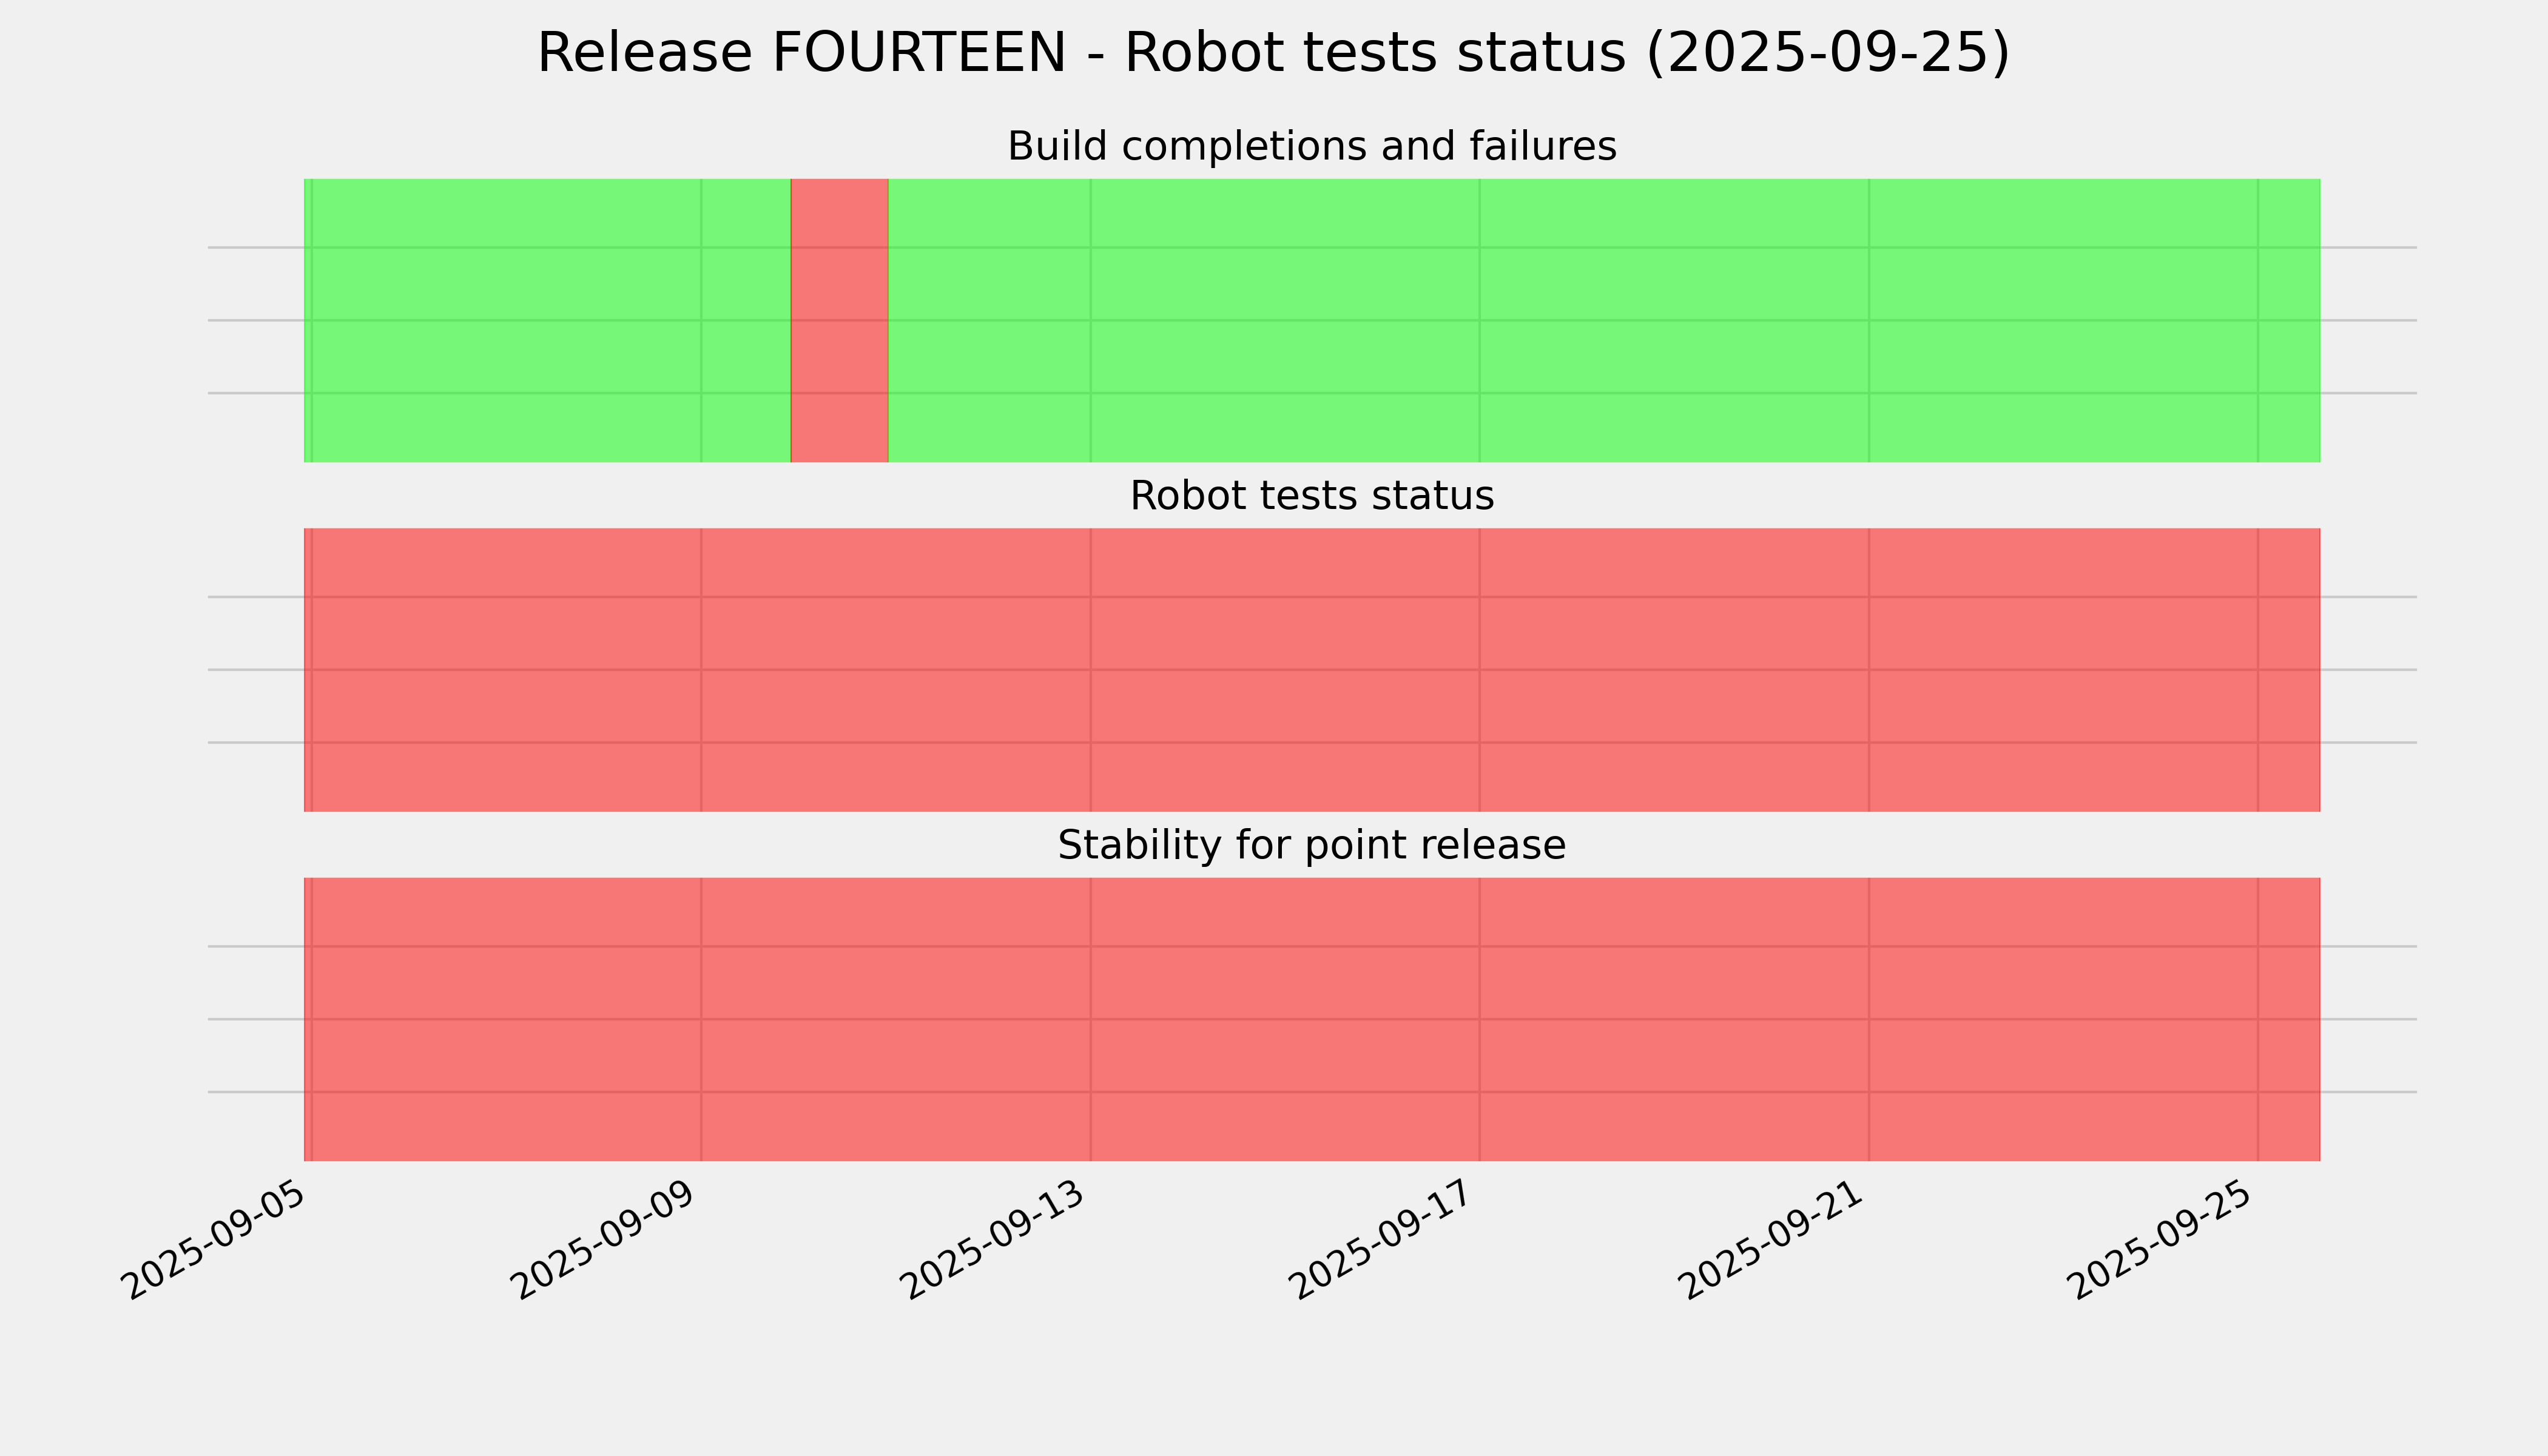Click the "Robot tests status" subplot title
This screenshot has height=1456, width=2548.
[x=1311, y=496]
